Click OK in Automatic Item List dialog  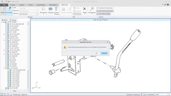click(x=96, y=53)
